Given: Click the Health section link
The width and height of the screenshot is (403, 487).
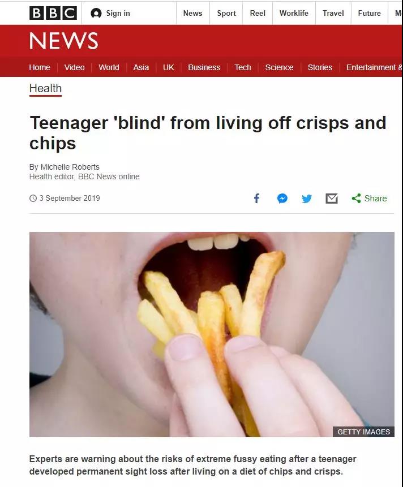Looking at the screenshot, I should 45,88.
